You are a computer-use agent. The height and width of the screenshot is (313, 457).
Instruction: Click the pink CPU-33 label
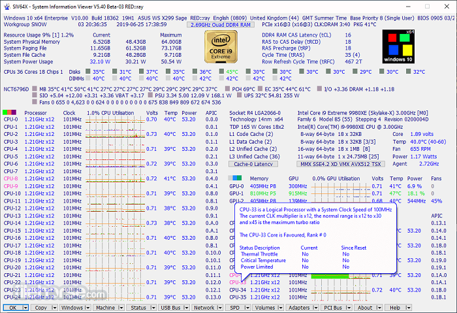(238, 282)
